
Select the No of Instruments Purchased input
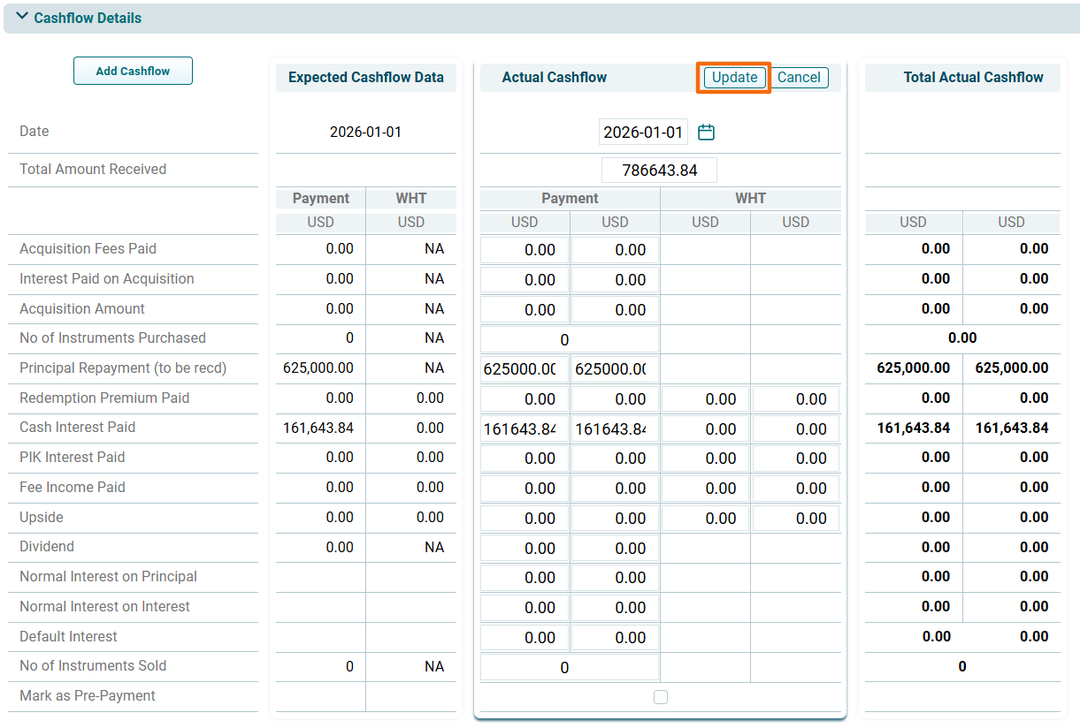[x=570, y=339]
